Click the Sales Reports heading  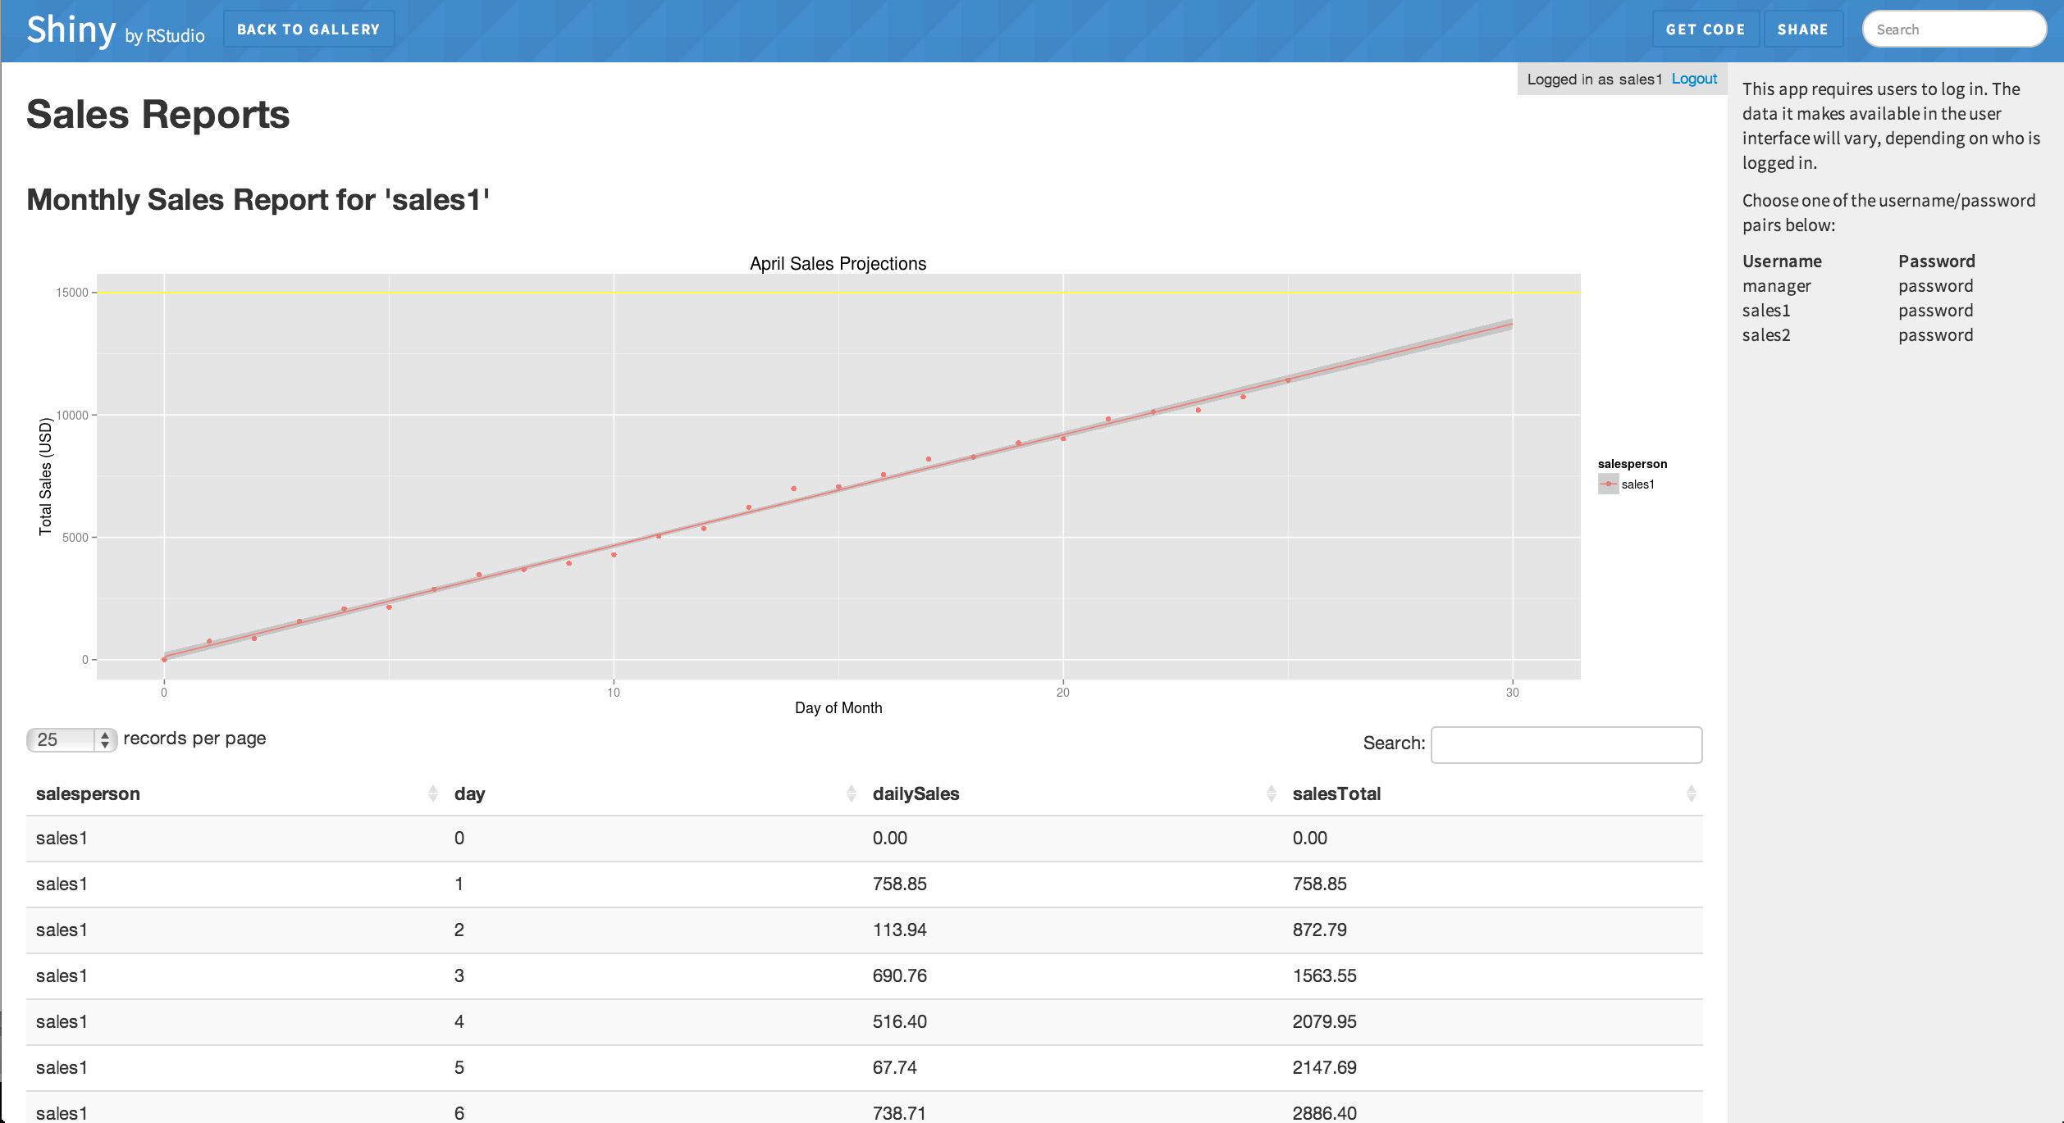(158, 115)
